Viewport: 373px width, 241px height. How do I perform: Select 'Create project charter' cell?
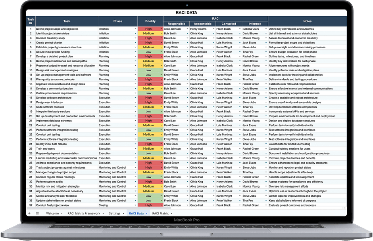(67, 43)
